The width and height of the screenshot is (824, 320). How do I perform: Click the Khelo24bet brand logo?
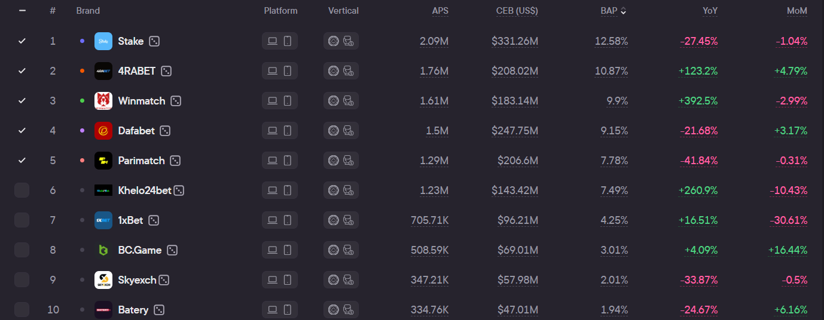[x=103, y=190]
